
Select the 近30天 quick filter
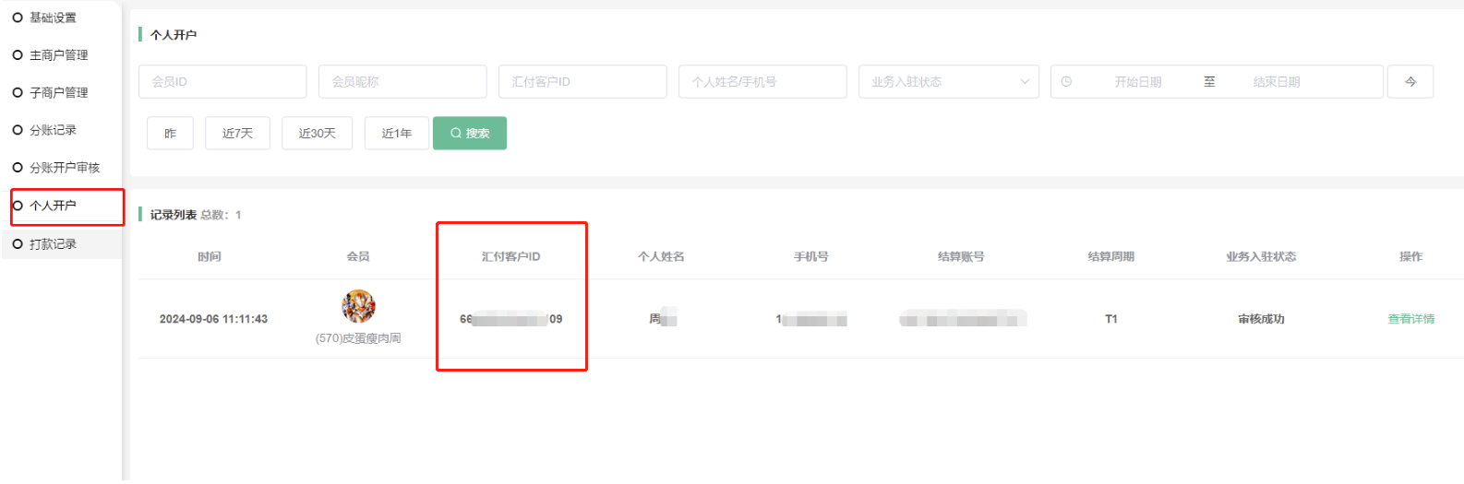pyautogui.click(x=317, y=134)
